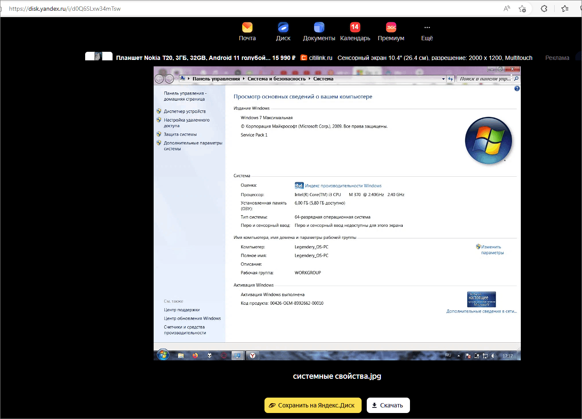The width and height of the screenshot is (582, 419).
Task: Expand hidden tray icons arrow
Action: tap(459, 356)
